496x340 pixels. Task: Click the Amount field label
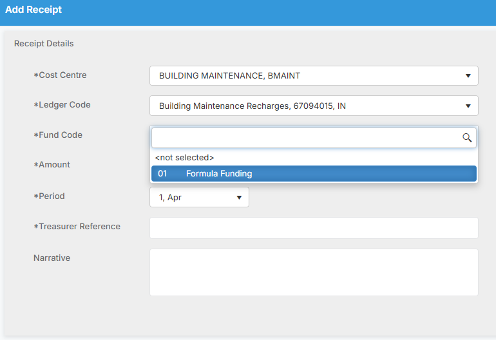[x=52, y=165]
